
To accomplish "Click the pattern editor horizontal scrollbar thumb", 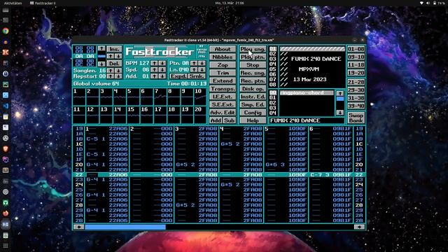I will coord(125,227).
